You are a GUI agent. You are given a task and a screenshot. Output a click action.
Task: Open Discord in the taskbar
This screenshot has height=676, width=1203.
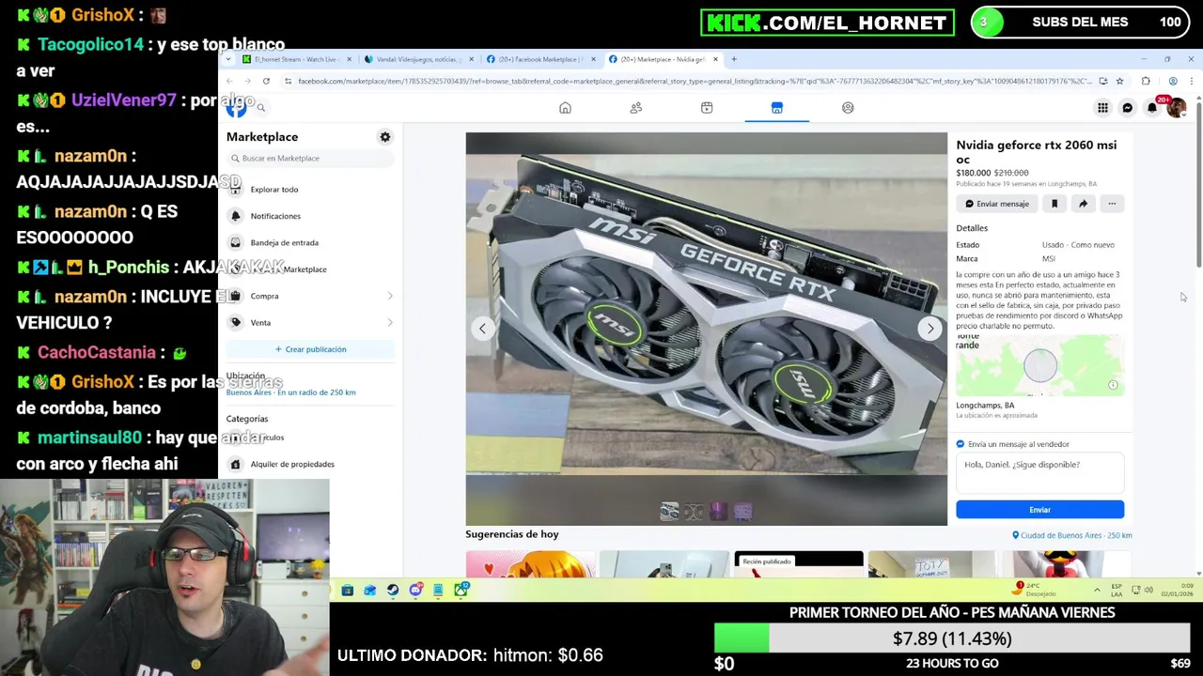click(x=415, y=590)
